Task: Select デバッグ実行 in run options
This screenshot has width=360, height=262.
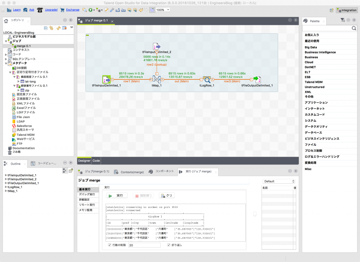Action: pyautogui.click(x=87, y=194)
